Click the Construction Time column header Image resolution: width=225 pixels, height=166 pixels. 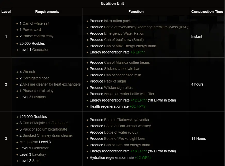pyautogui.click(x=207, y=12)
